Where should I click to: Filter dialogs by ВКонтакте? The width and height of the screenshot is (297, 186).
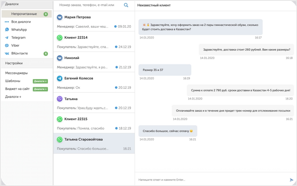(x=19, y=53)
